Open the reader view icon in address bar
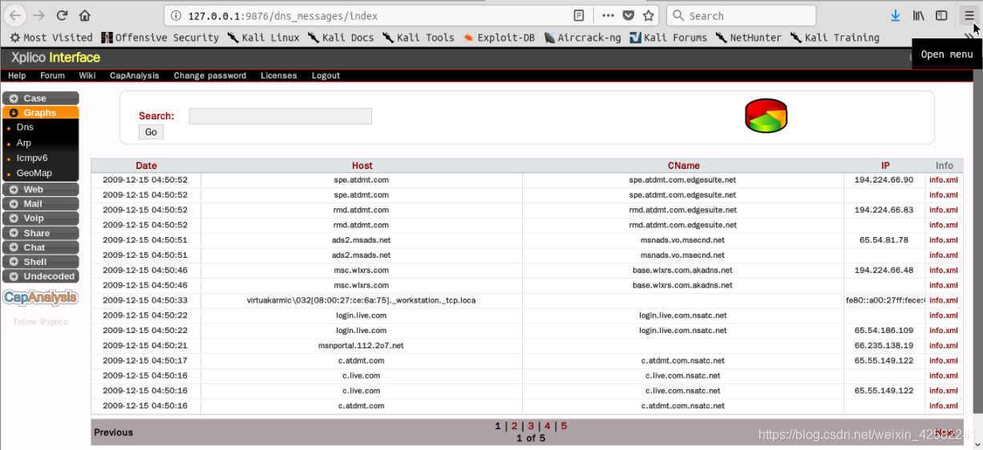 pos(579,15)
